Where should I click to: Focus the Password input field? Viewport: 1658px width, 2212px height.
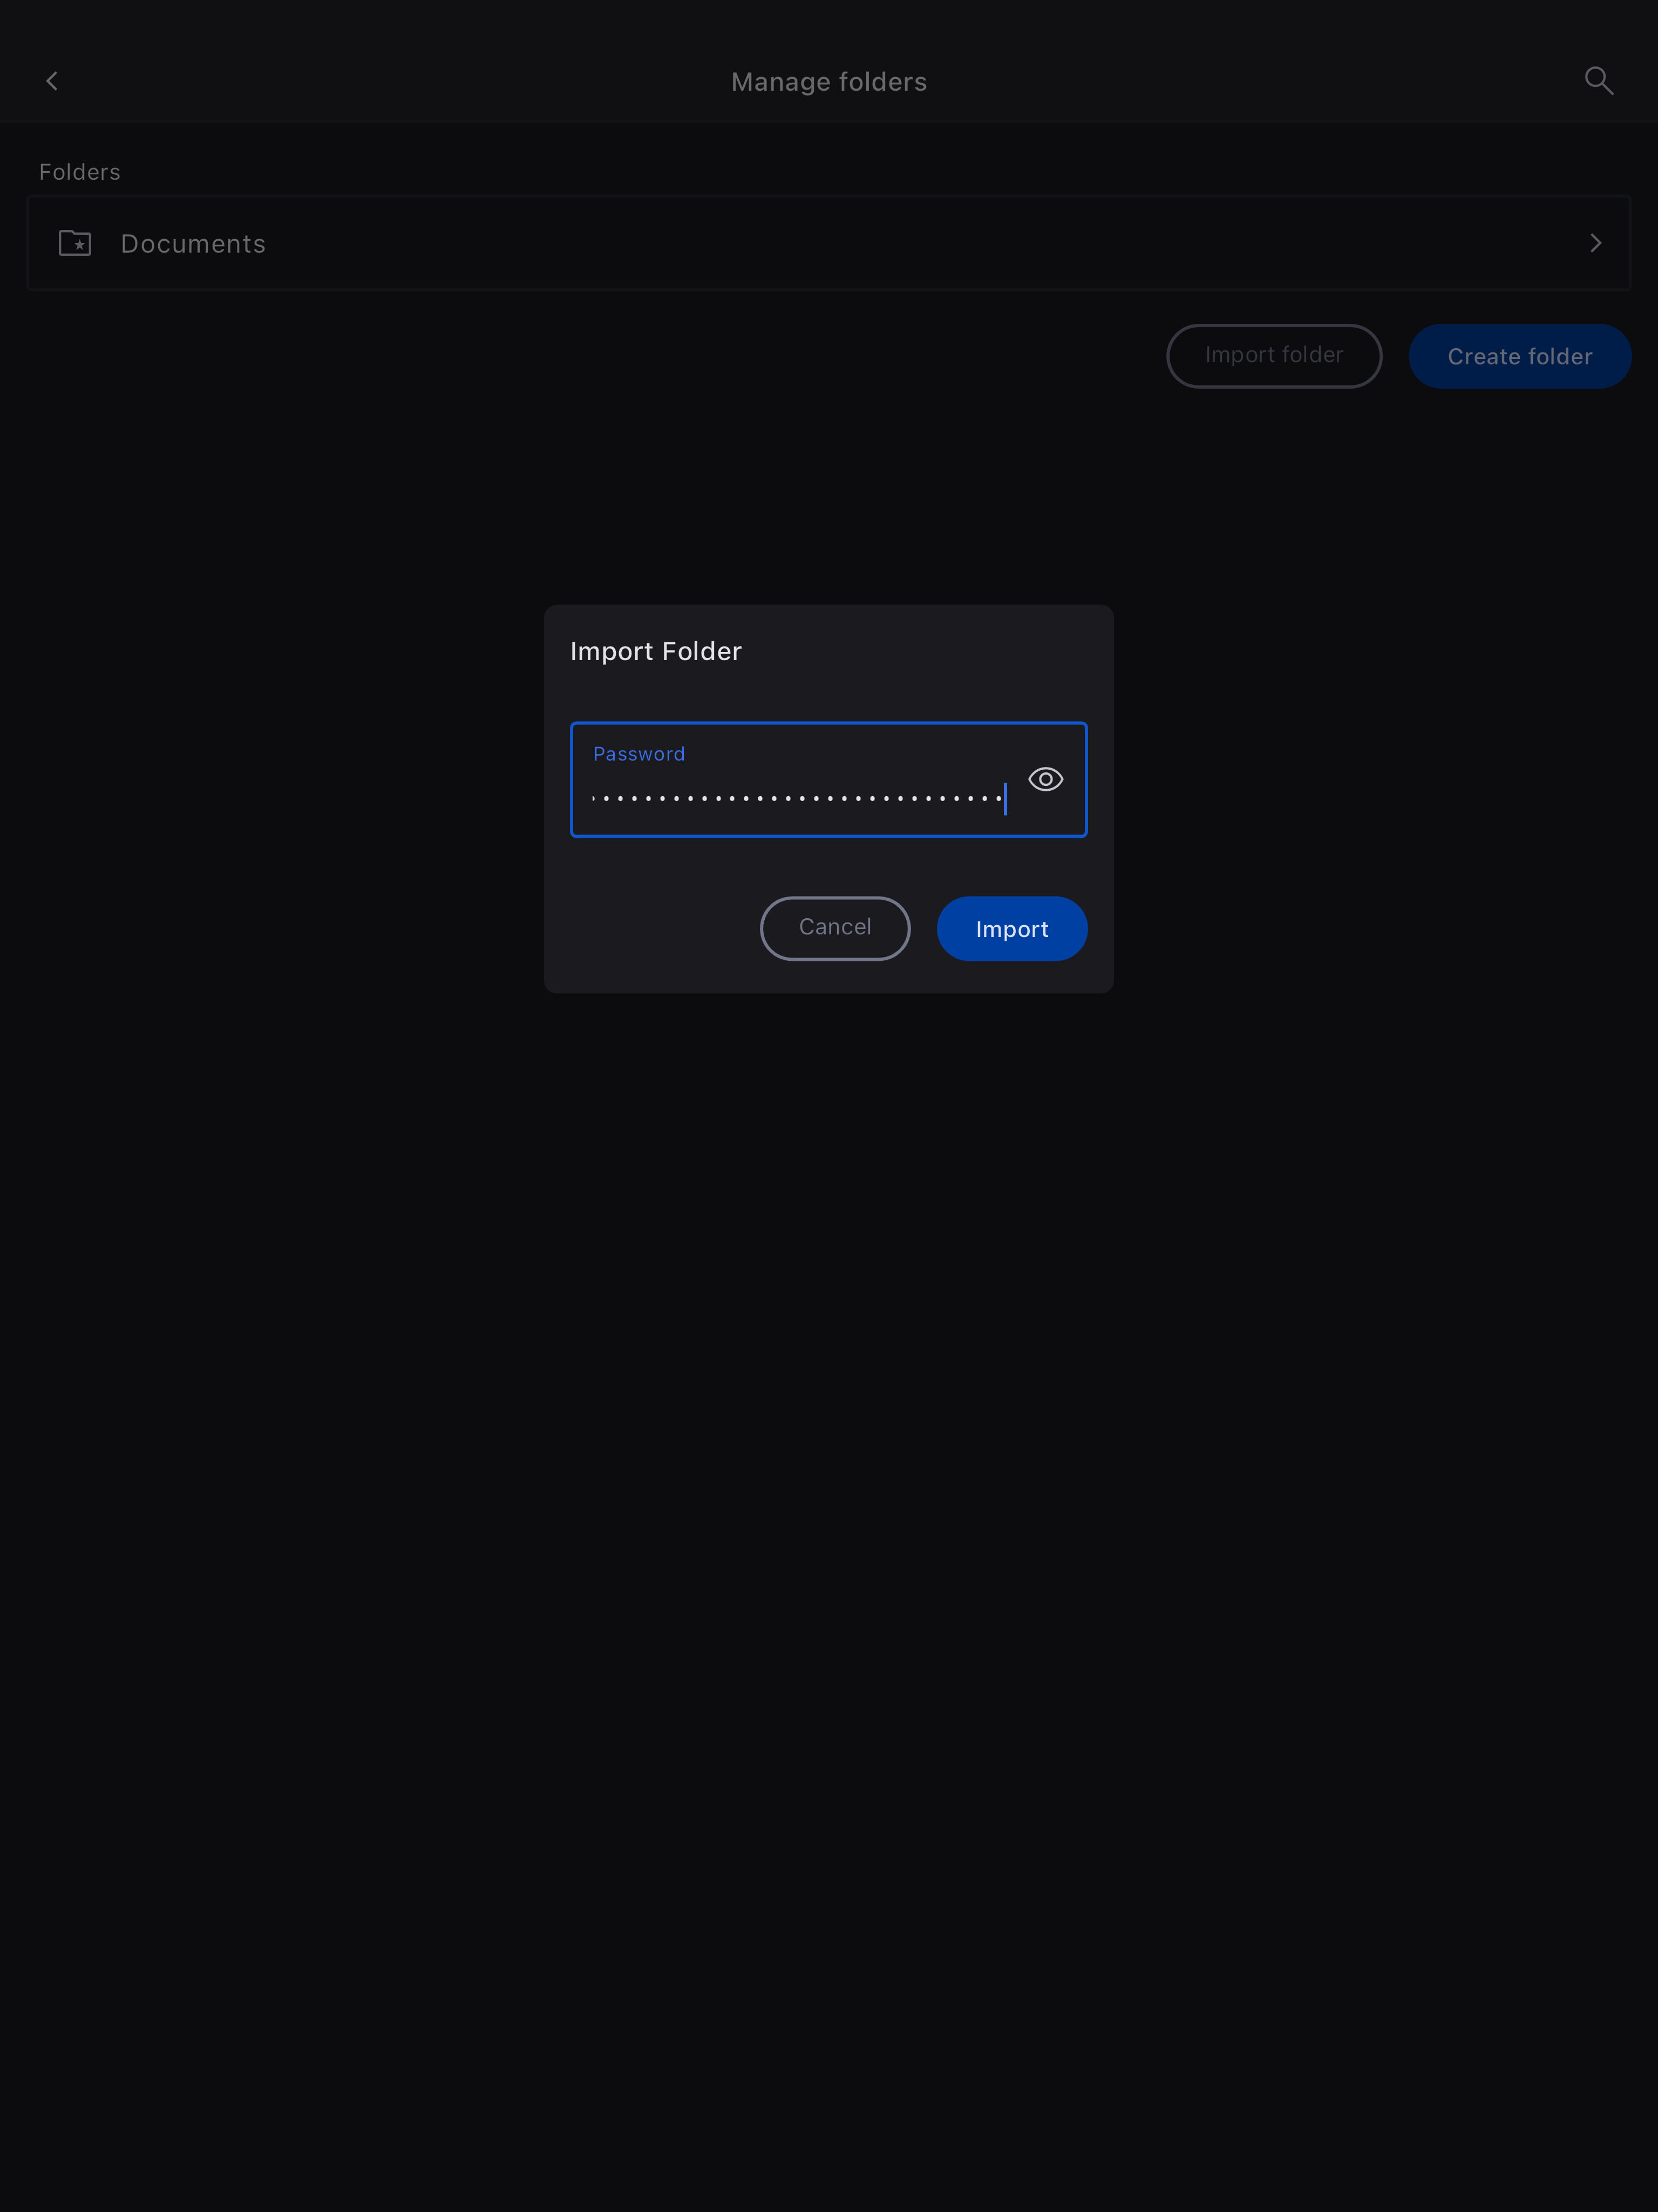pyautogui.click(x=828, y=779)
